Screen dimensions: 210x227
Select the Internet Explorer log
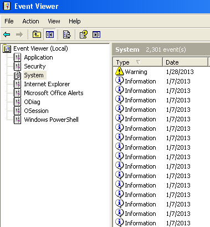[47, 84]
